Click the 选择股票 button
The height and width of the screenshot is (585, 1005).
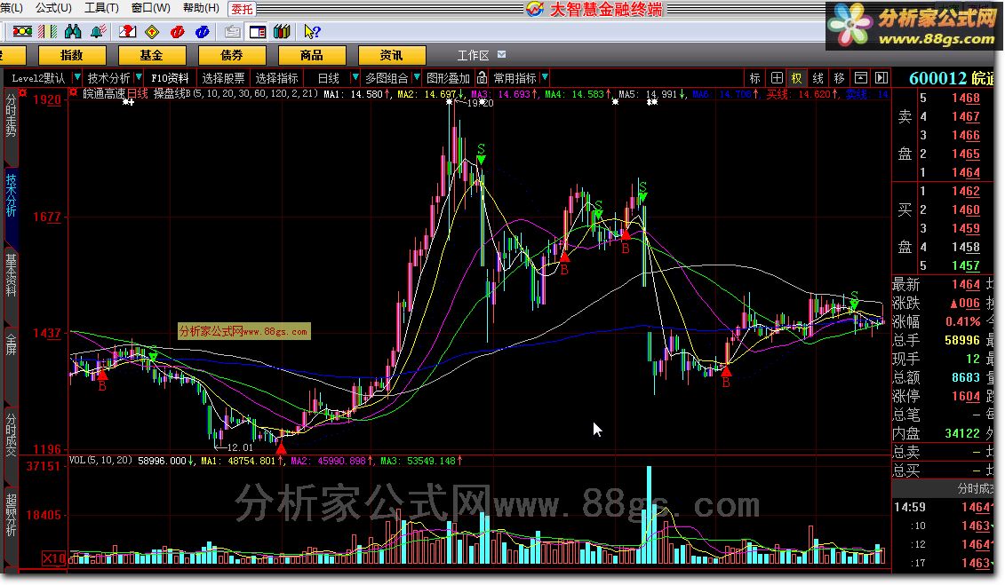(x=223, y=78)
